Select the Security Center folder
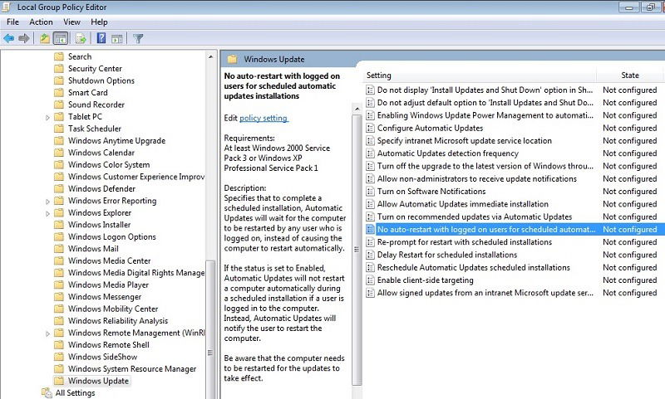 95,69
